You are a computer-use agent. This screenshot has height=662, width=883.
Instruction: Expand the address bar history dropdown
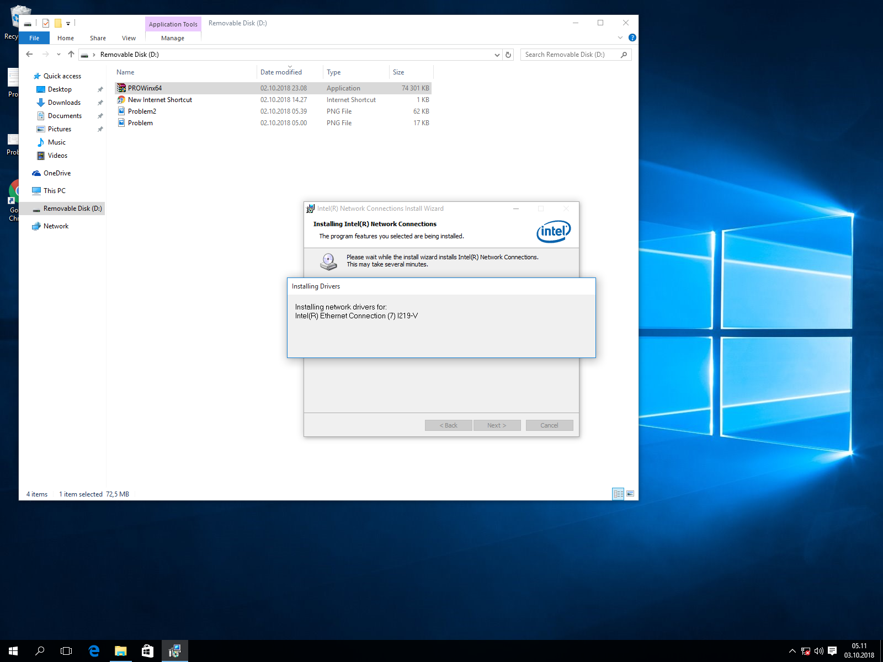point(497,55)
